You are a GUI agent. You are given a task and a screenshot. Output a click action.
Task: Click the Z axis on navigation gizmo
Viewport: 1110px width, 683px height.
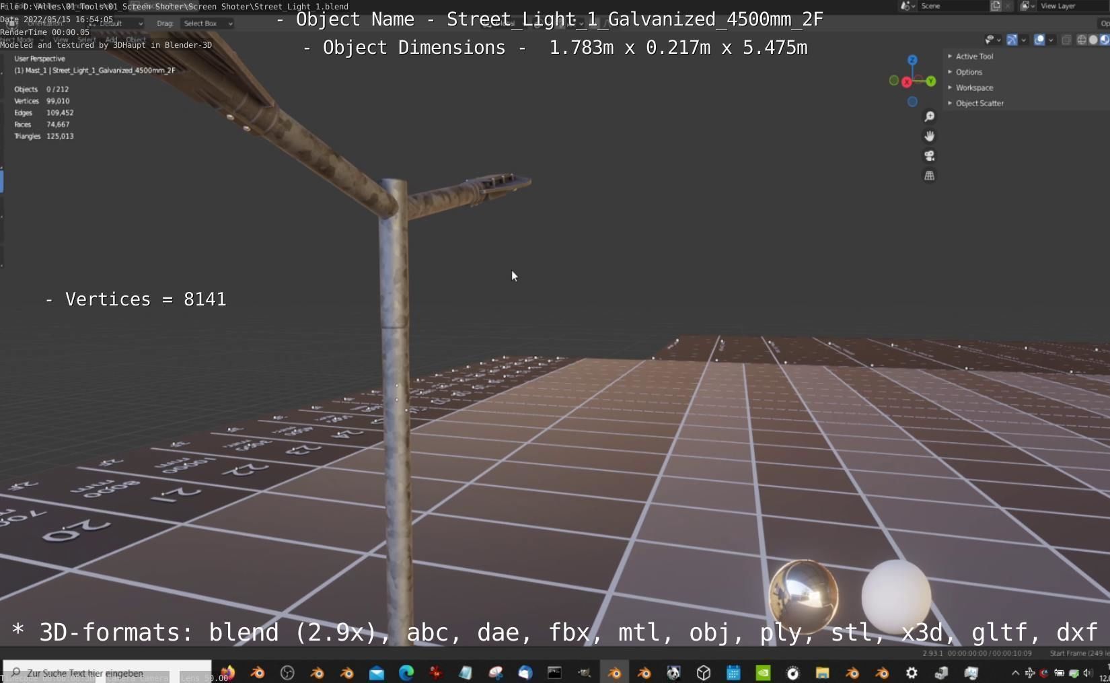912,60
